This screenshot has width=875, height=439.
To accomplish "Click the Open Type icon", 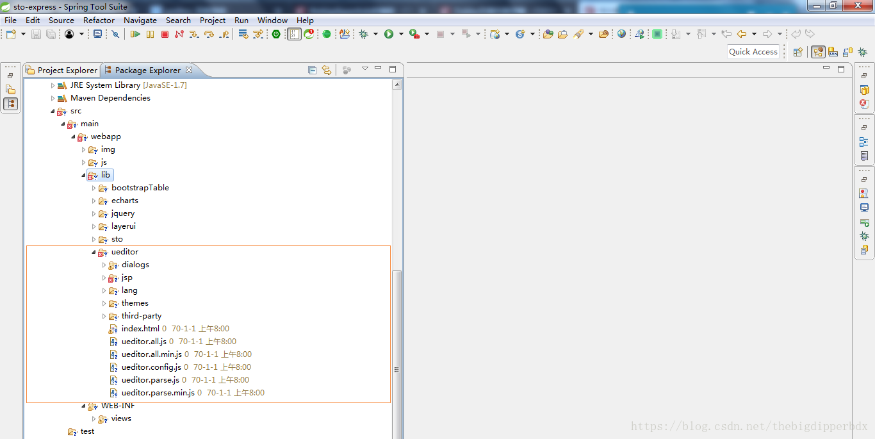I will coord(548,34).
